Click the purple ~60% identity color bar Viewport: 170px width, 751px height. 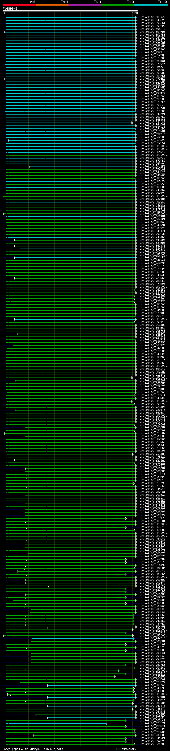pyautogui.click(x=85, y=5)
